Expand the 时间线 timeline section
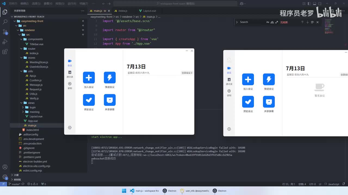The height and width of the screenshot is (195, 348). click(17, 180)
